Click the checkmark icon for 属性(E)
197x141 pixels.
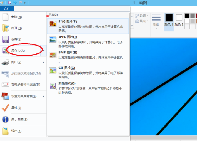coord(5,108)
